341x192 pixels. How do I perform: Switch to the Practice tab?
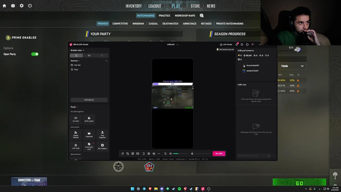click(164, 15)
